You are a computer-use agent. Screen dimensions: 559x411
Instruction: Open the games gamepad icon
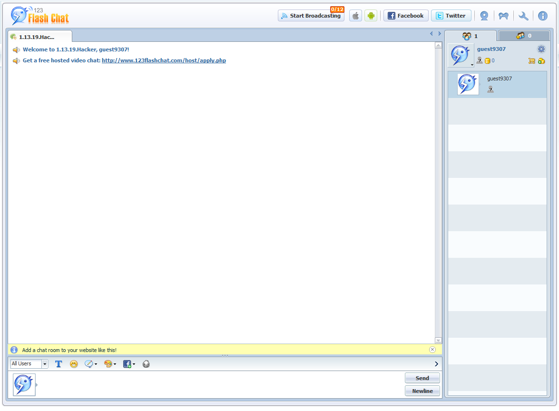(x=503, y=15)
